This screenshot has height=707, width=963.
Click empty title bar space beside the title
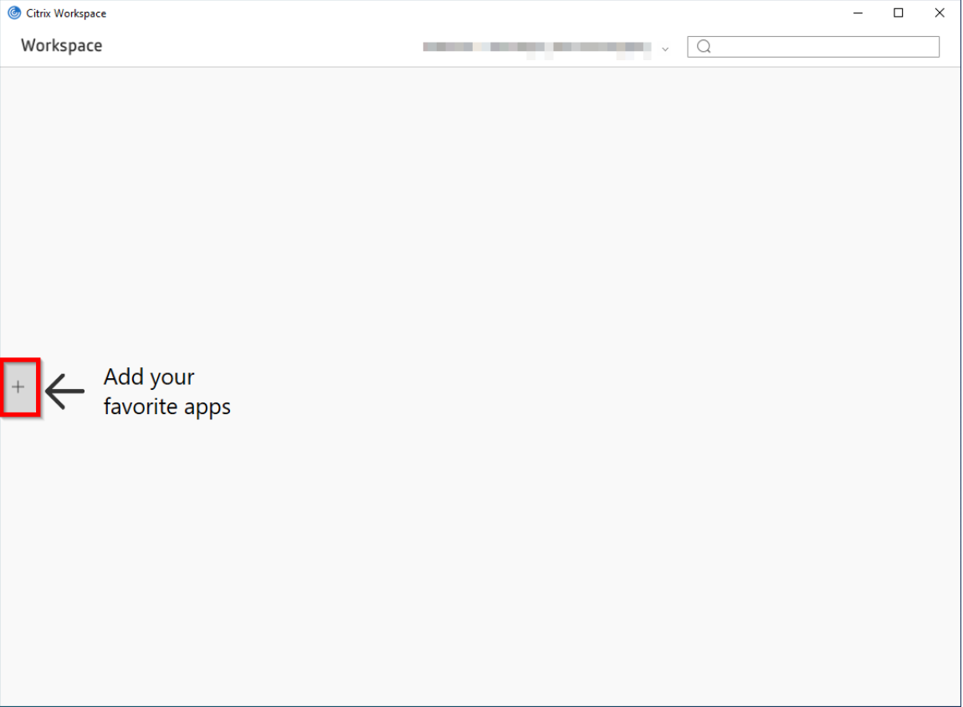pos(418,13)
